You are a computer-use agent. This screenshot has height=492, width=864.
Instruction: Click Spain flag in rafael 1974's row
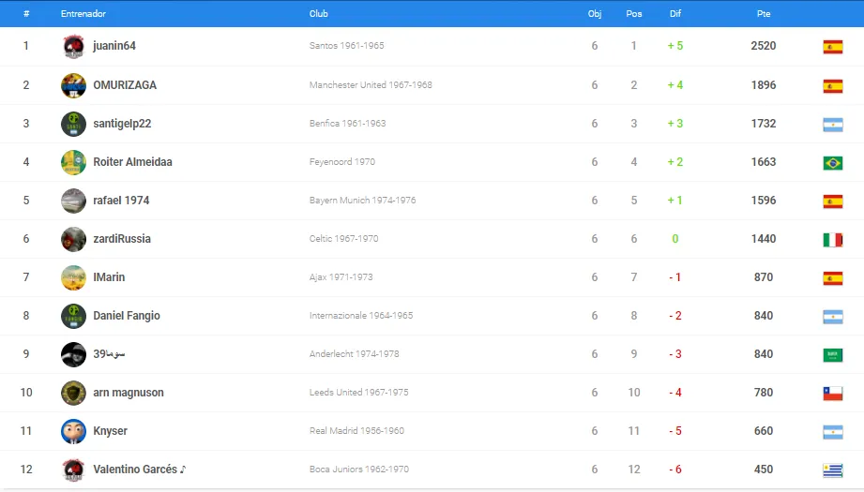coord(833,201)
